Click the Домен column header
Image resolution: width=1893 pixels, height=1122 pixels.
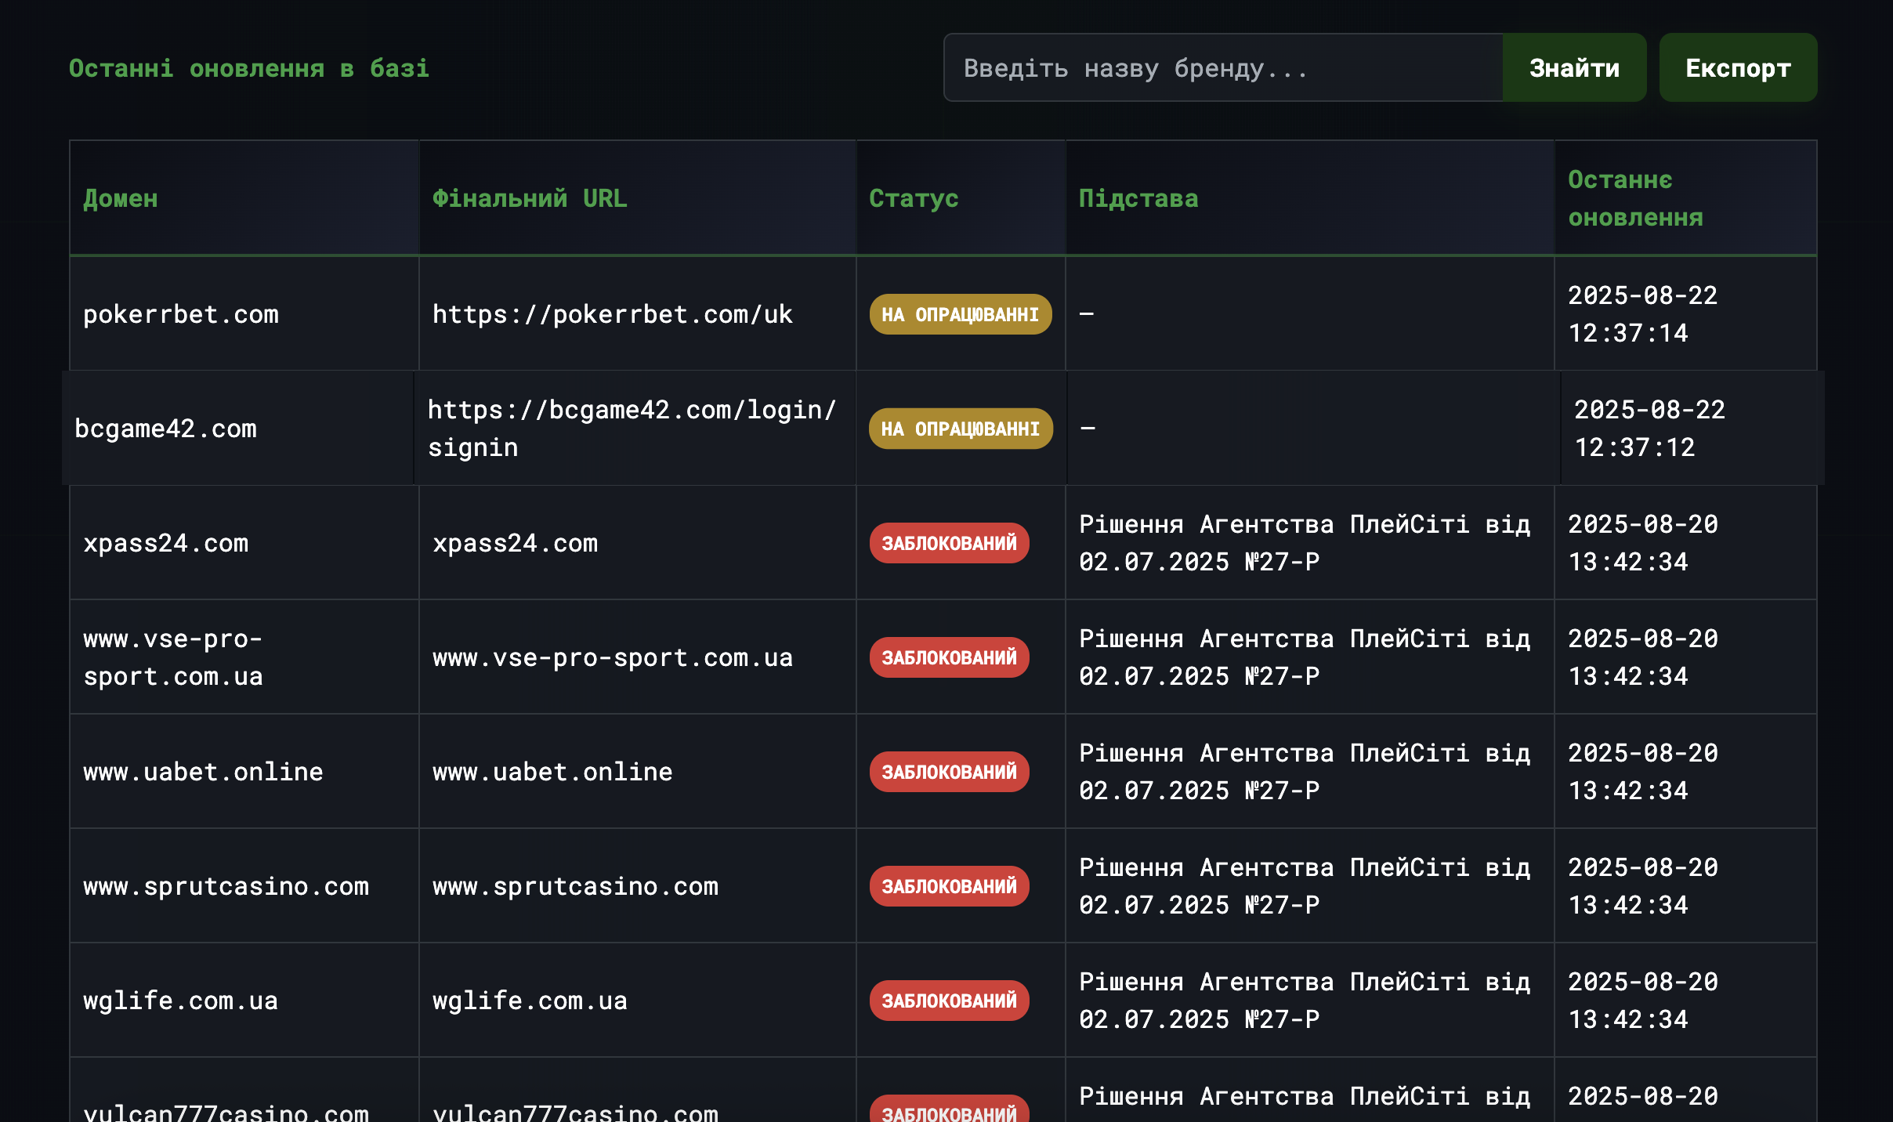click(x=121, y=198)
